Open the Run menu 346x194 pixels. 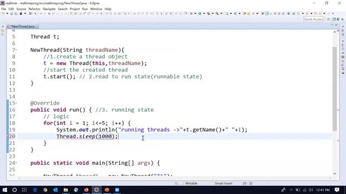(x=85, y=9)
